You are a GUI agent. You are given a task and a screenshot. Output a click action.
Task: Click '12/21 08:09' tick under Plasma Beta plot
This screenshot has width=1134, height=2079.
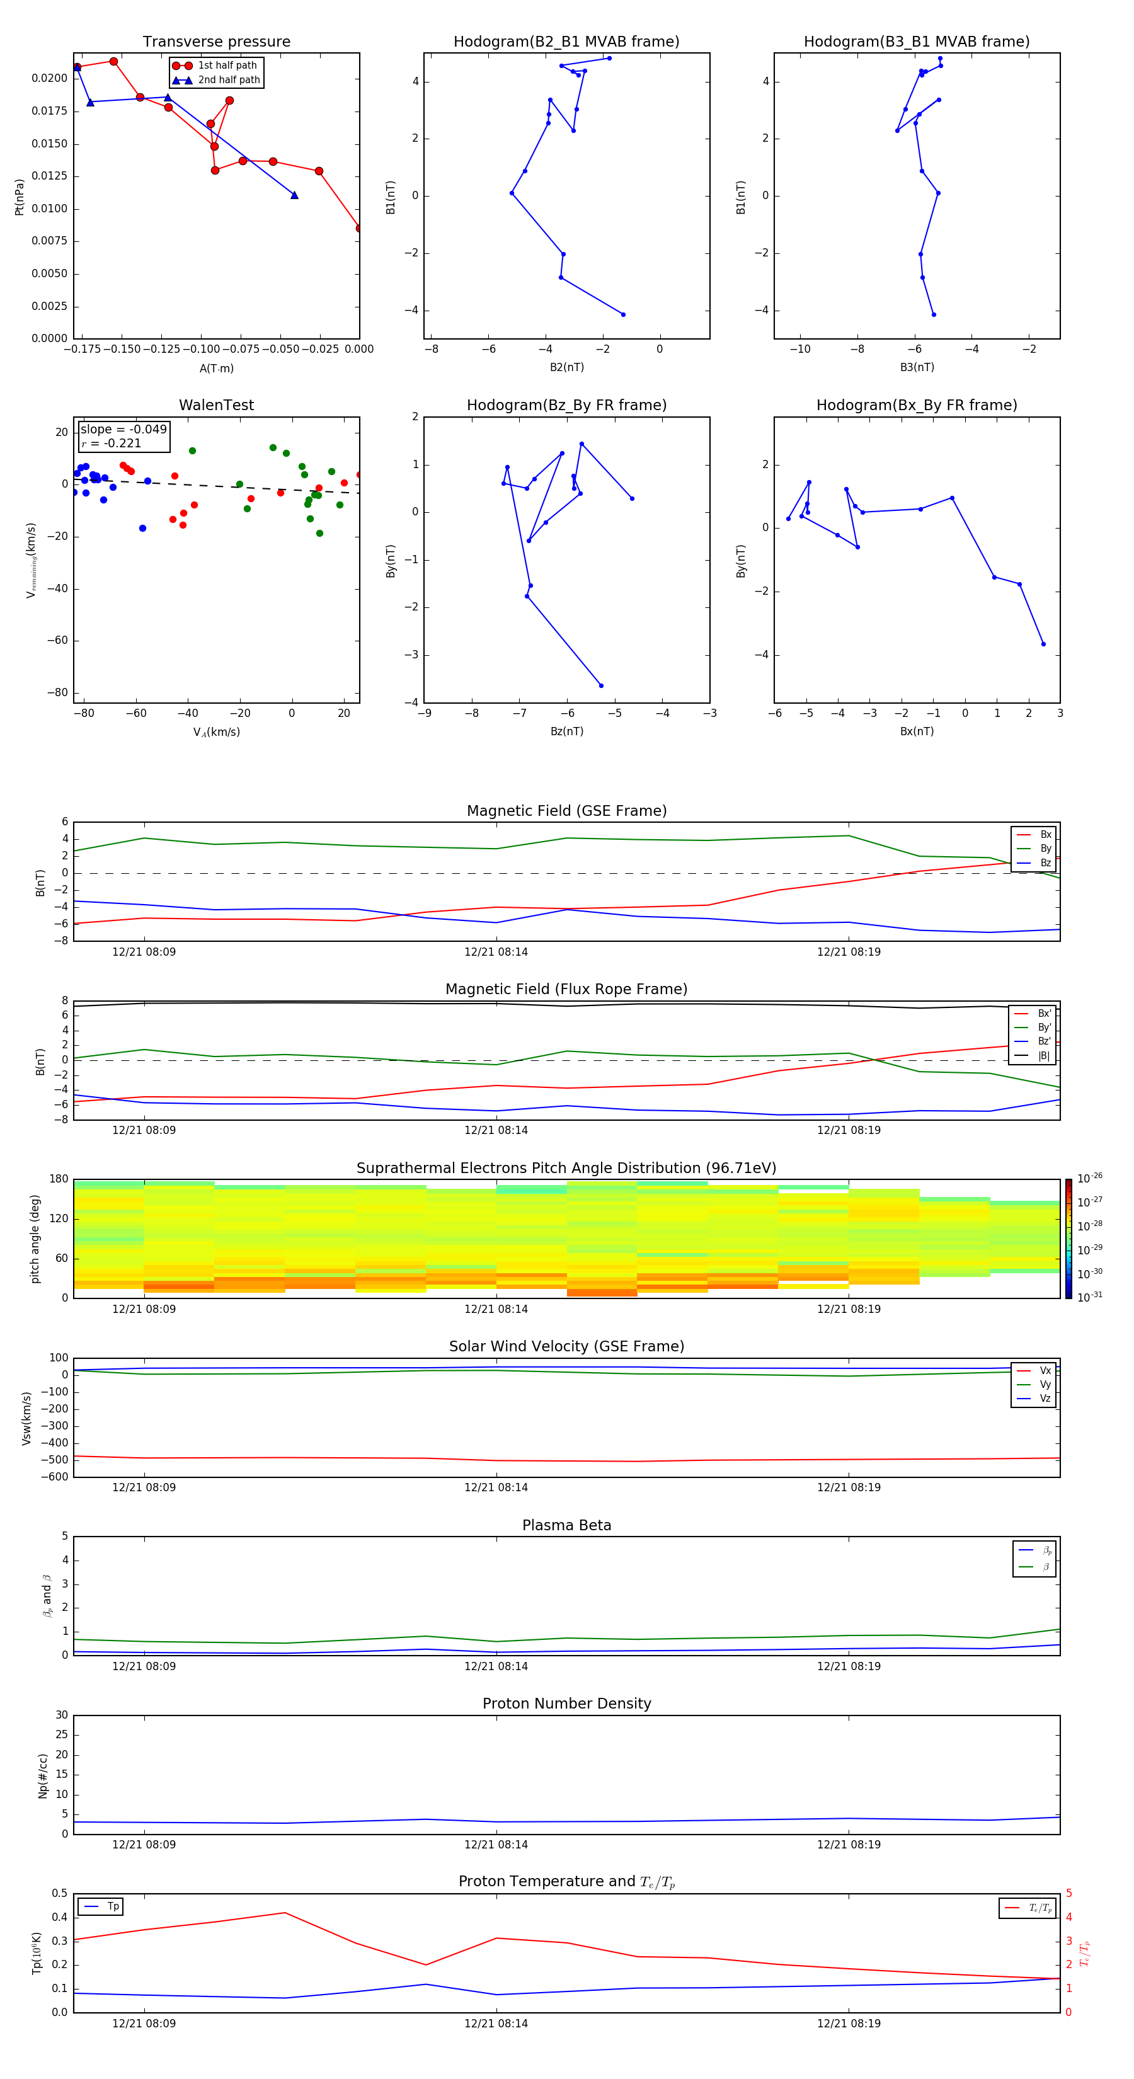point(144,1666)
